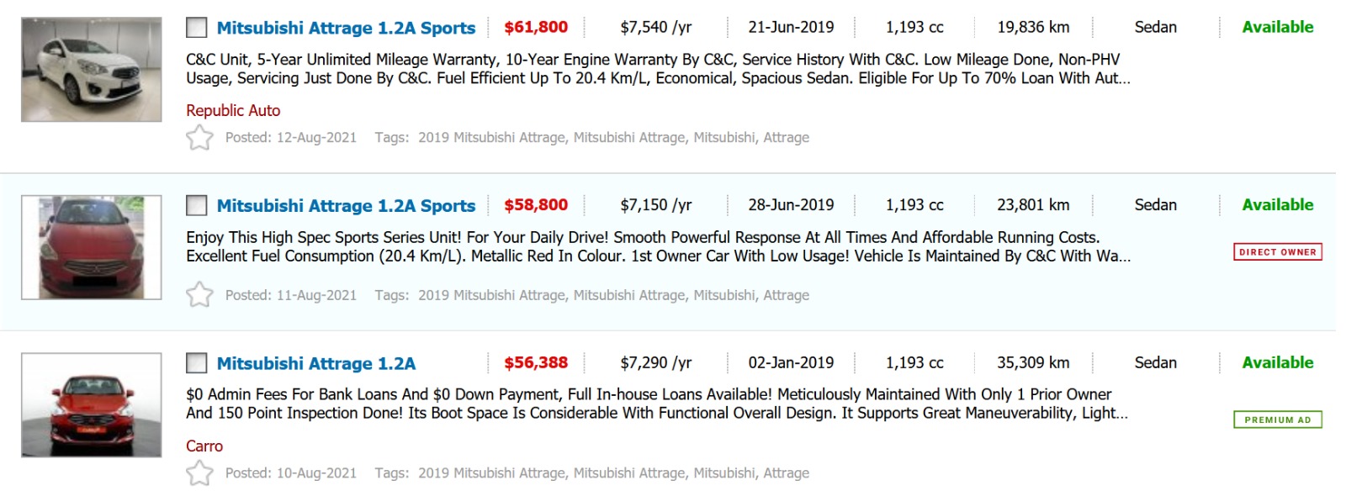Open the $58,800 Mitsubishi Attrage 1.2A Sports title
1346x491 pixels.
click(346, 206)
